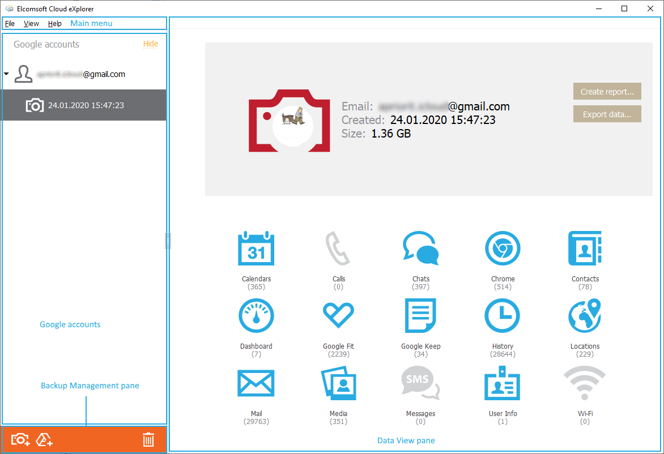This screenshot has width=664, height=454.
Task: Click the pane splitter handle
Action: (x=168, y=241)
